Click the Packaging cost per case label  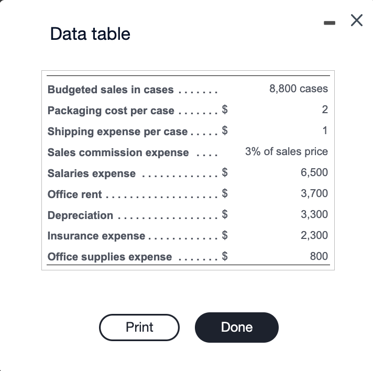pos(111,111)
